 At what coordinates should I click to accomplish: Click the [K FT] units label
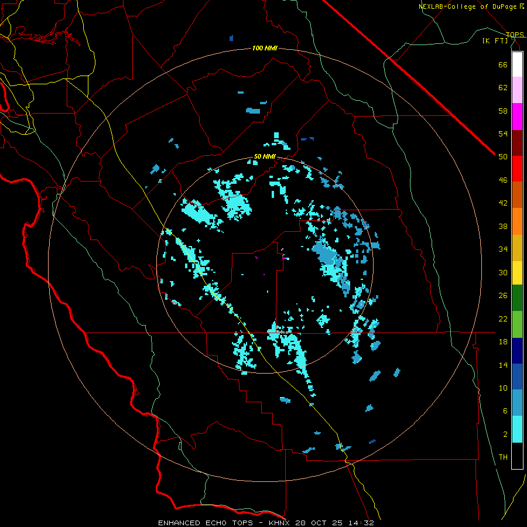click(495, 41)
